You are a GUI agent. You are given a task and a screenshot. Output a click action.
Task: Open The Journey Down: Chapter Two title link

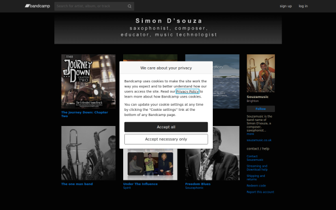point(85,114)
